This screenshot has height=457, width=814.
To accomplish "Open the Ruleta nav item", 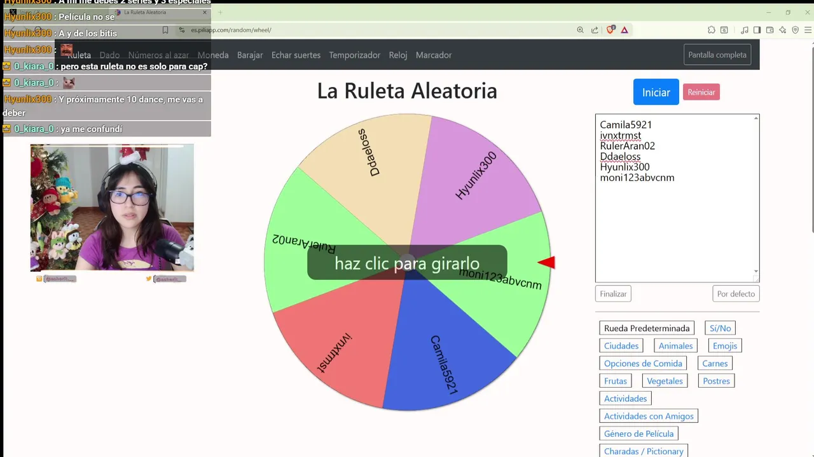I will tap(79, 55).
